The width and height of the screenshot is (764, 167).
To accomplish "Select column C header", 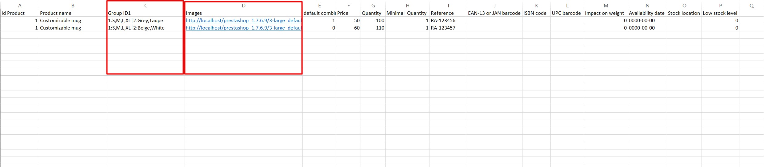I will pos(146,6).
